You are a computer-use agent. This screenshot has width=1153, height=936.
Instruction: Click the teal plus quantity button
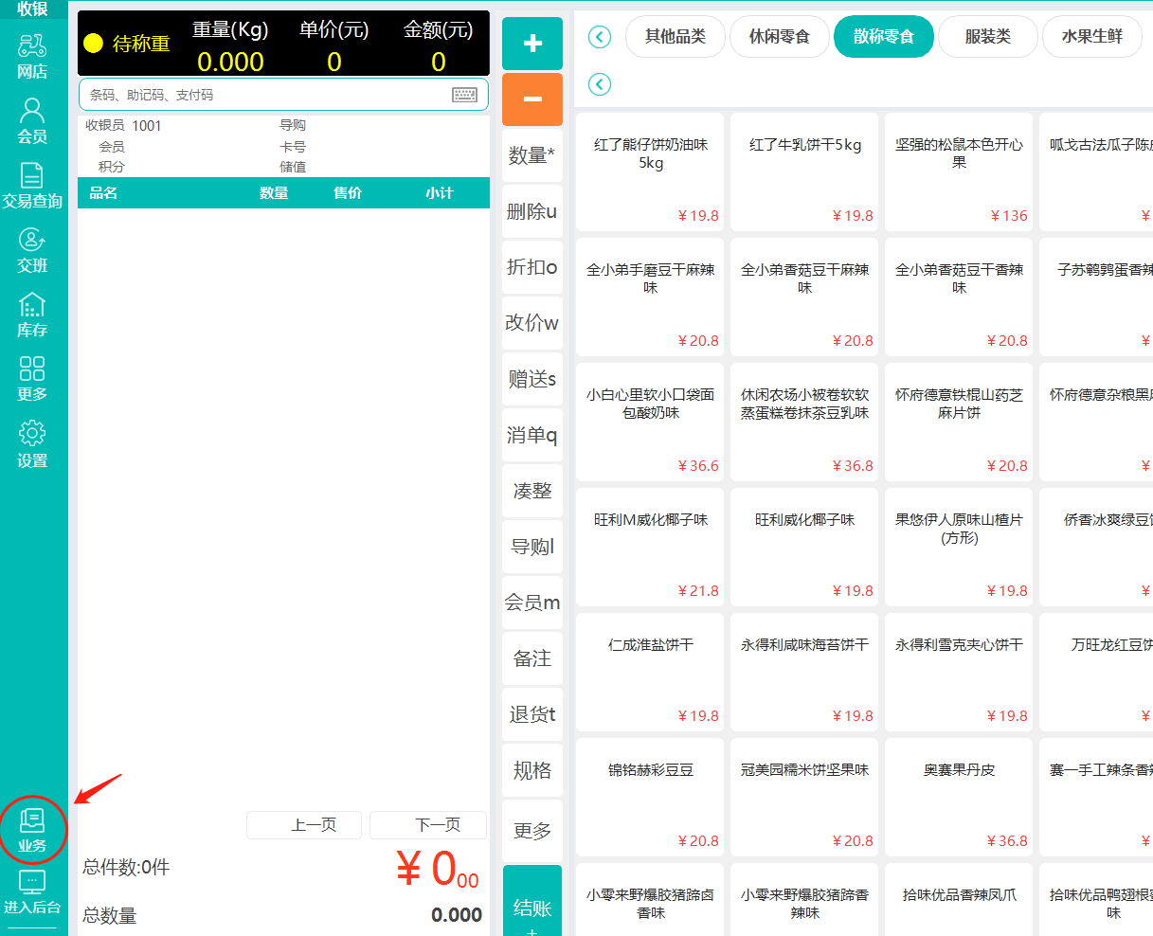coord(532,44)
